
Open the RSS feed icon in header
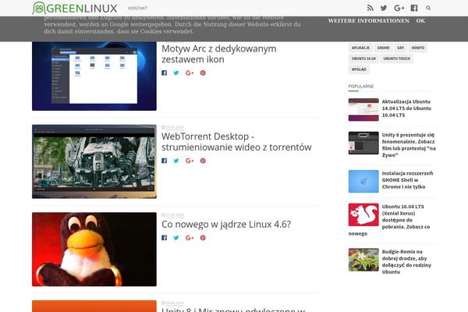pyautogui.click(x=370, y=8)
